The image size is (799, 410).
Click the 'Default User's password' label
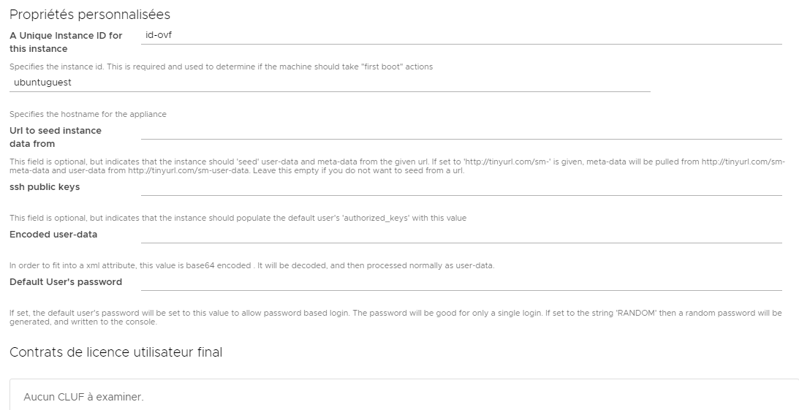pyautogui.click(x=66, y=281)
